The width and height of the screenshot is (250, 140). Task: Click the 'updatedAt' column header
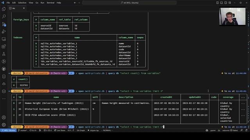point(195,97)
